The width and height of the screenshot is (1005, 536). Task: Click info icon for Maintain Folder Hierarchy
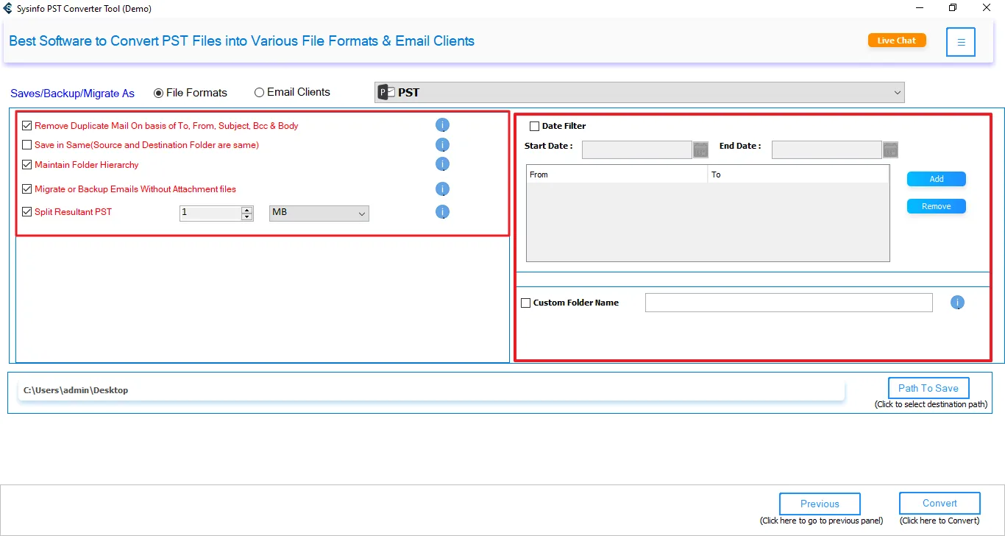[442, 164]
